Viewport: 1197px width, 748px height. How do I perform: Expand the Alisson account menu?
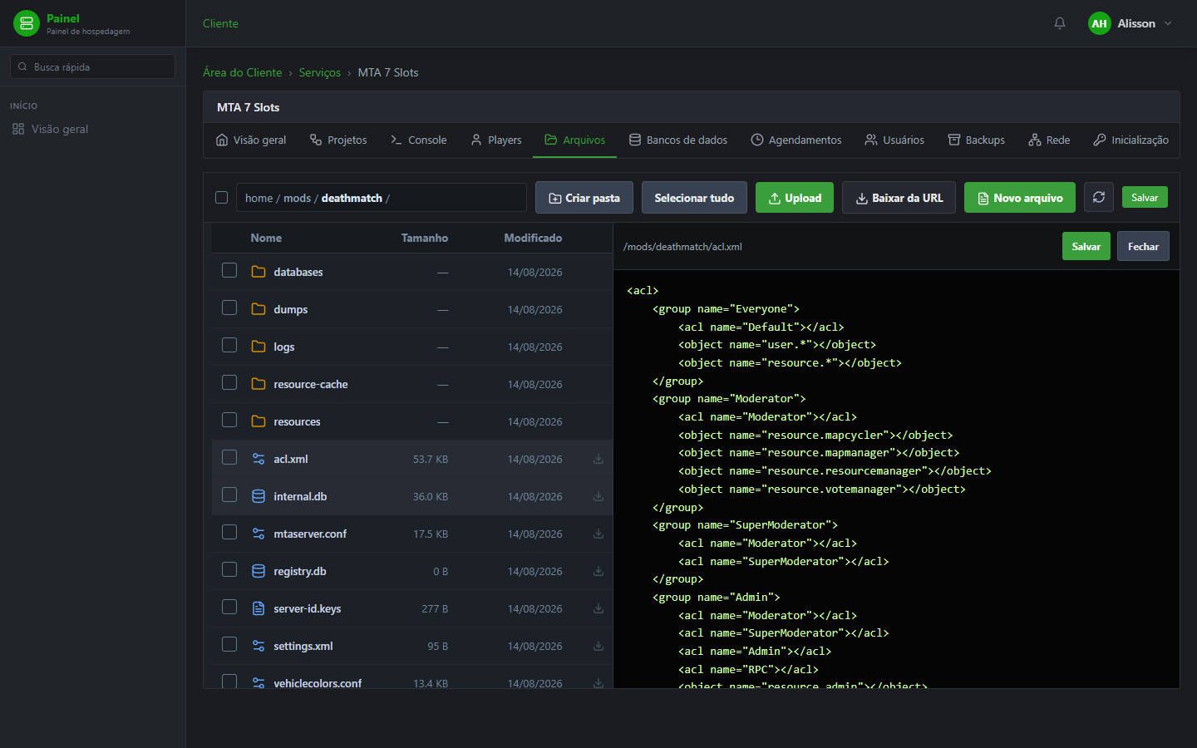(1167, 23)
